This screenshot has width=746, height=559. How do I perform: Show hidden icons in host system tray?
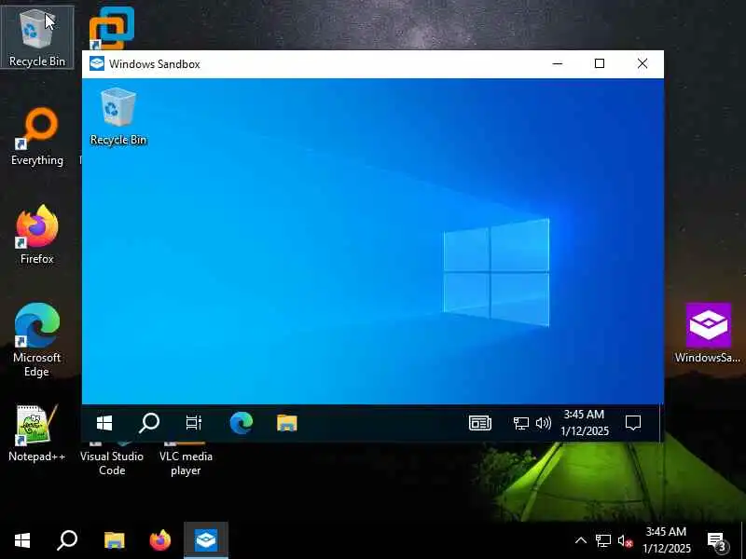coord(580,540)
